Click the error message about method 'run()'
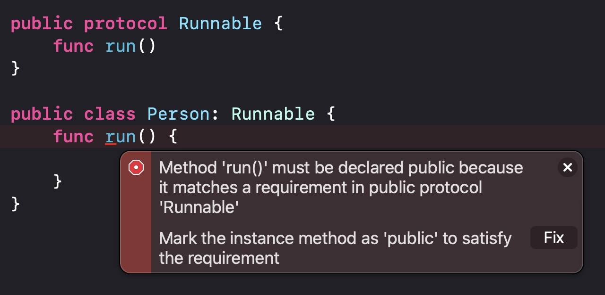605x295 pixels. 341,187
